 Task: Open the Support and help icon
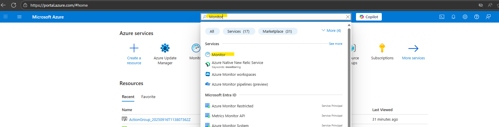point(477,17)
